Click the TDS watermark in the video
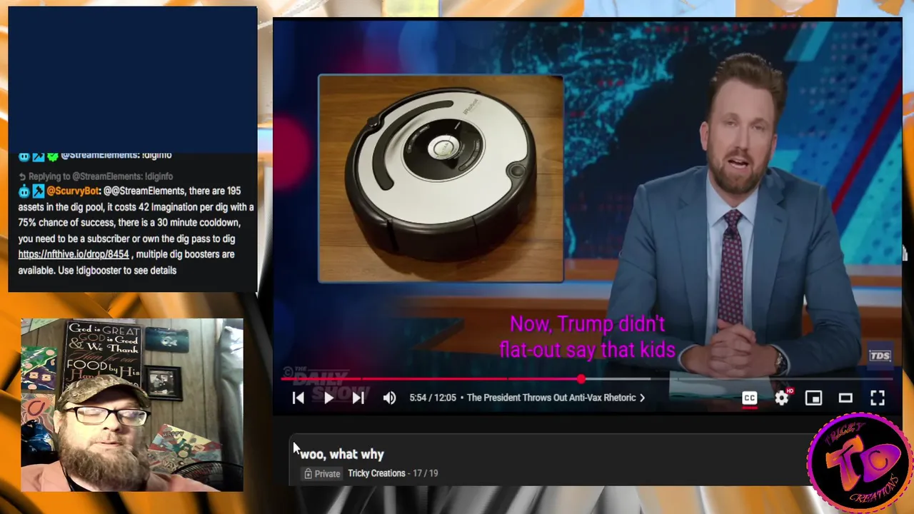This screenshot has width=914, height=514. point(880,356)
